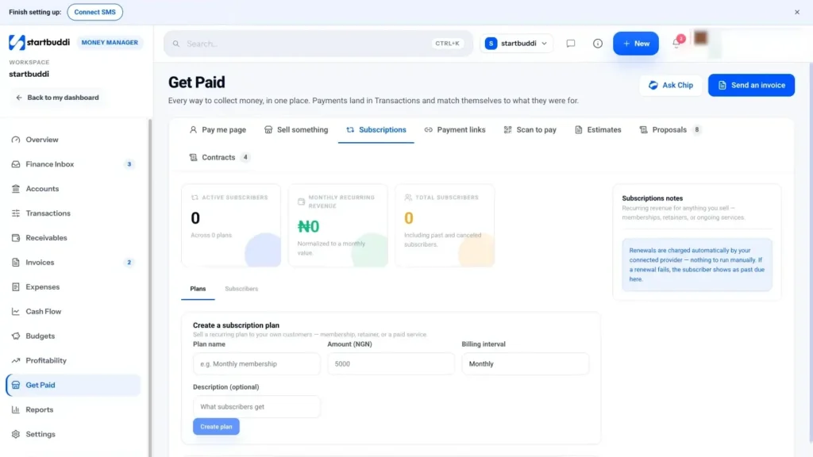Click the Connect SMS button
813x457 pixels.
click(95, 12)
